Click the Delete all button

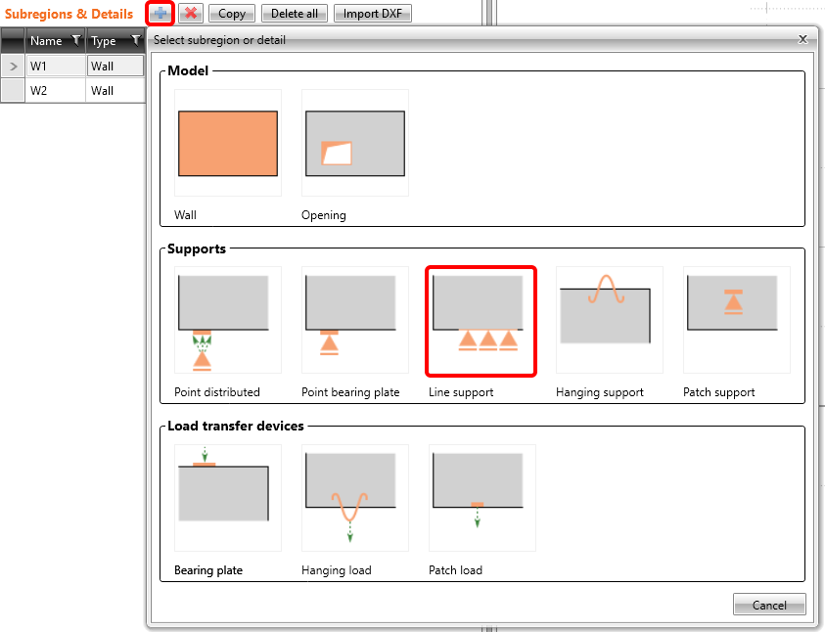[294, 14]
